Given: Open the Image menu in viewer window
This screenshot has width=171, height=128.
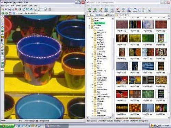Looking at the screenshot, I should 18,5.
